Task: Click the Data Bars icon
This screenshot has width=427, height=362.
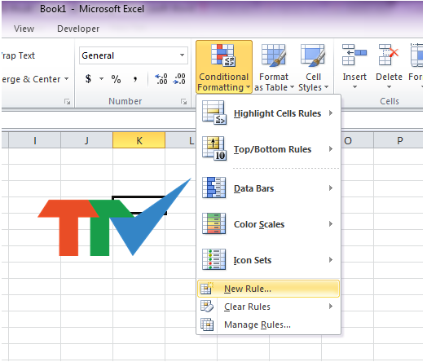Action: click(x=214, y=188)
